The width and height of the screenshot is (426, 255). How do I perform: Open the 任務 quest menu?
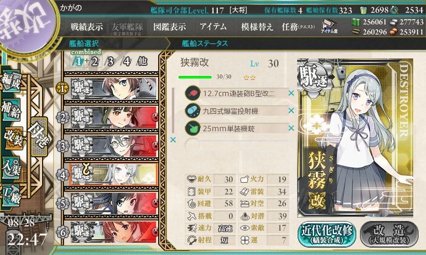click(298, 27)
